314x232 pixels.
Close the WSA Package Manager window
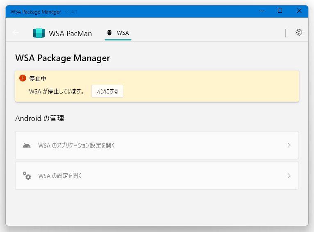(299, 11)
